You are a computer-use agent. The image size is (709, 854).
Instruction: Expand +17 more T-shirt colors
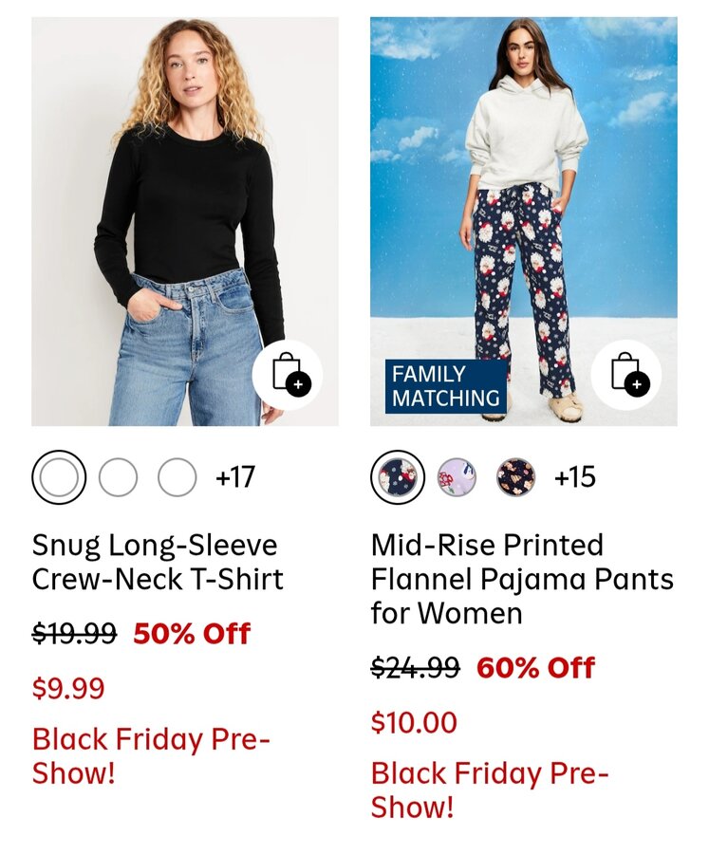pos(235,477)
